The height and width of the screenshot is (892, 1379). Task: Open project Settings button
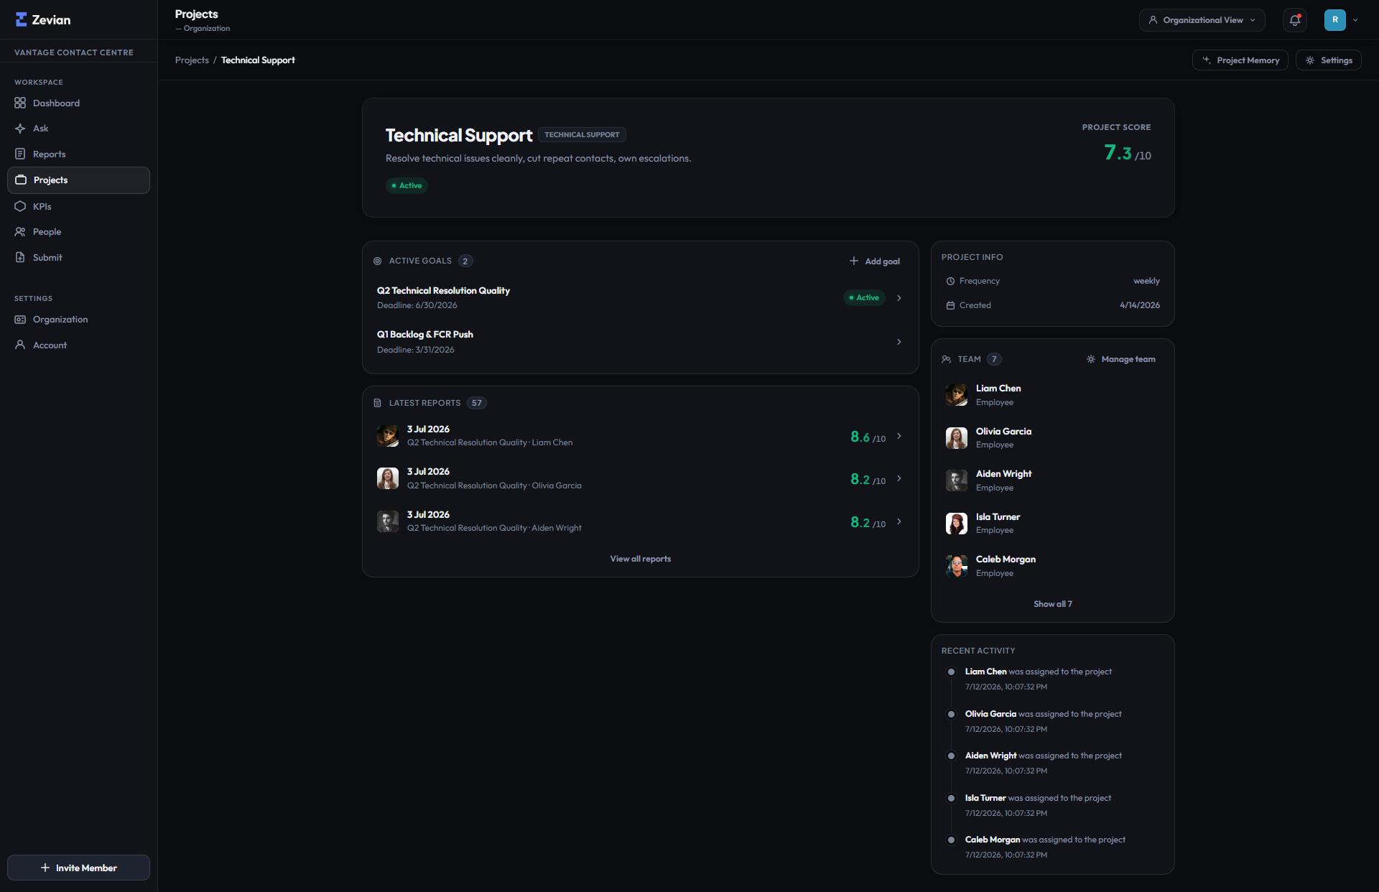[1329, 60]
